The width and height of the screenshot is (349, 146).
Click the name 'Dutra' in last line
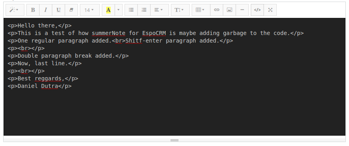[x=50, y=86]
